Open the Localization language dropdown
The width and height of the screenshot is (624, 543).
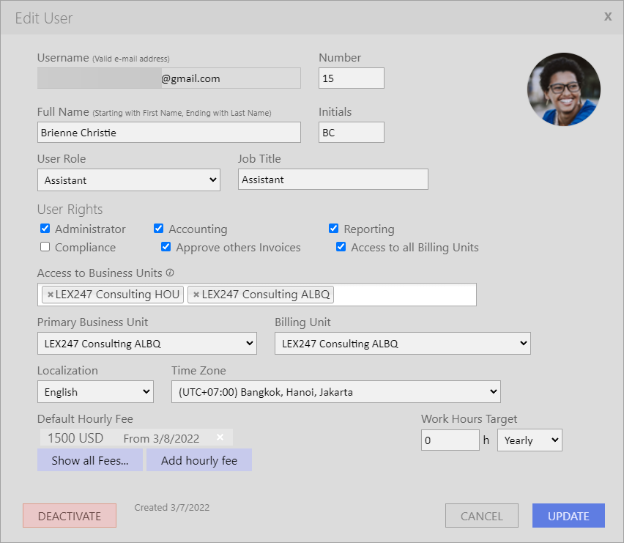[x=95, y=392]
